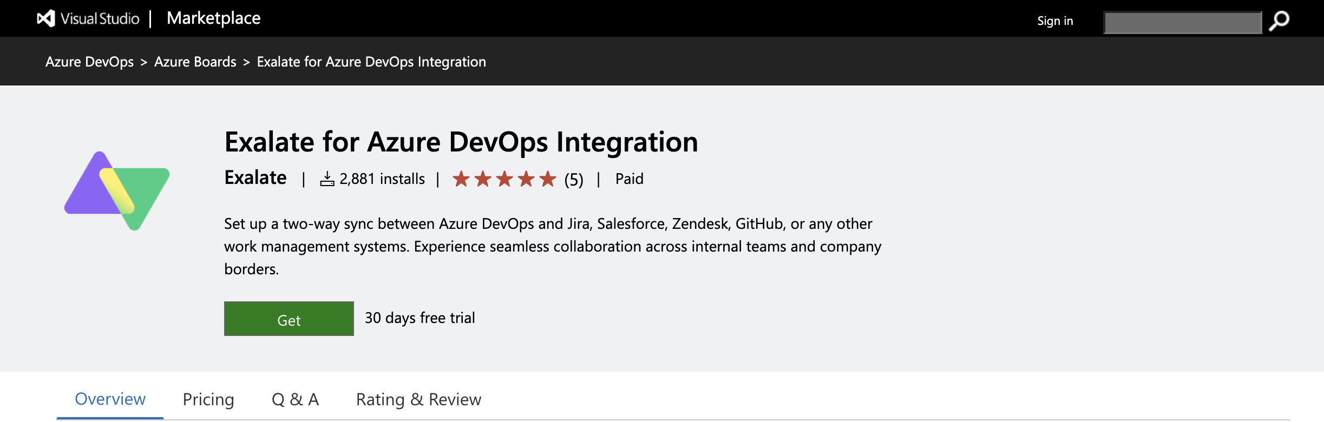Click the search magnifier icon
This screenshot has height=422, width=1324.
(1279, 21)
